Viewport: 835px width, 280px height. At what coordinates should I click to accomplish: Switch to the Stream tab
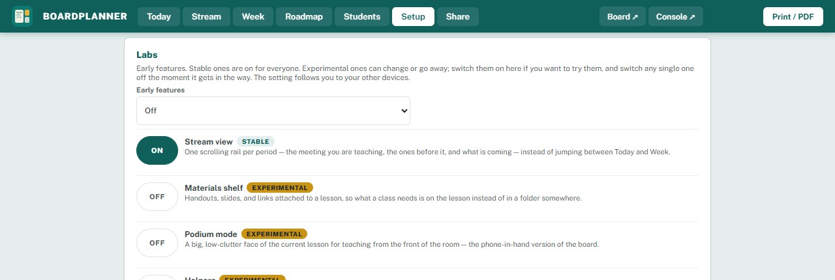click(206, 16)
